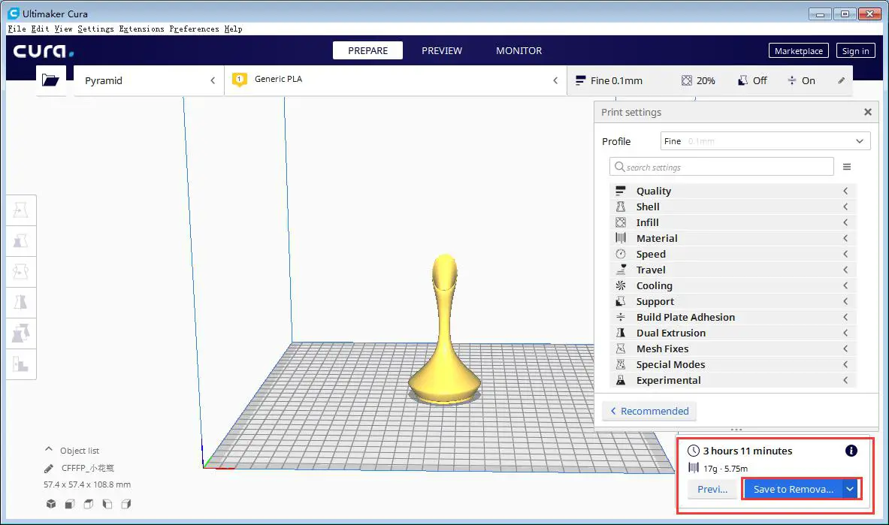Select the Mirror tool

point(20,302)
